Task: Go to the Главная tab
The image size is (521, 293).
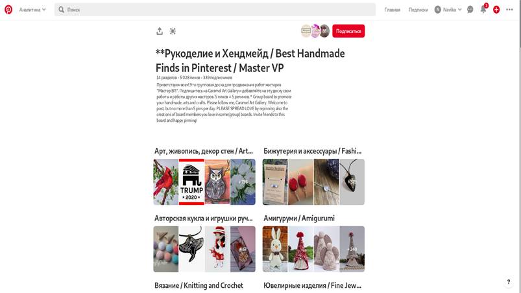Action: [392, 10]
